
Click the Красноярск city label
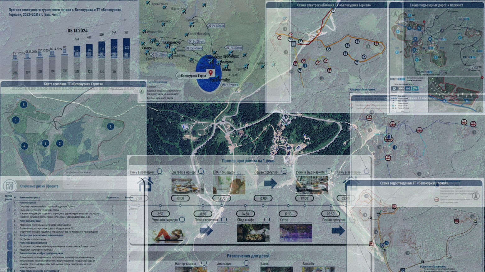(x=231, y=56)
